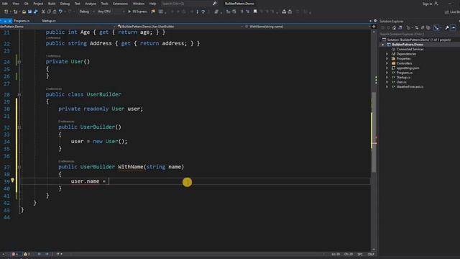Open the Edit menu
The width and height of the screenshot is (460, 259).
coord(5,4)
